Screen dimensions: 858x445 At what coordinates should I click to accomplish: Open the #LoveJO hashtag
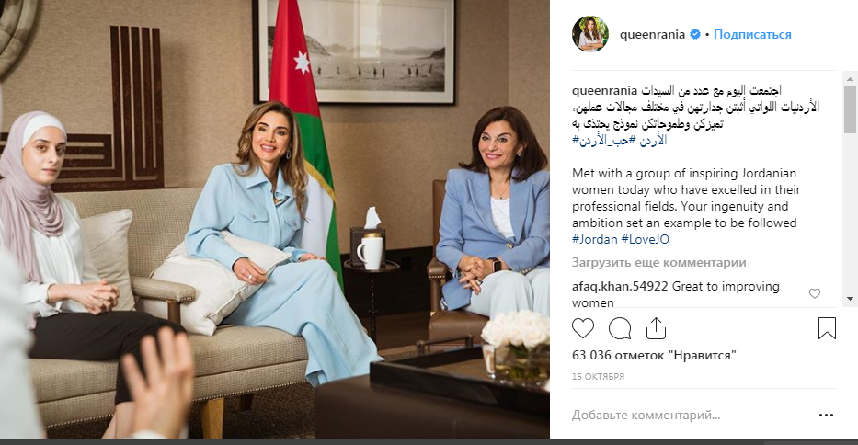tap(646, 239)
